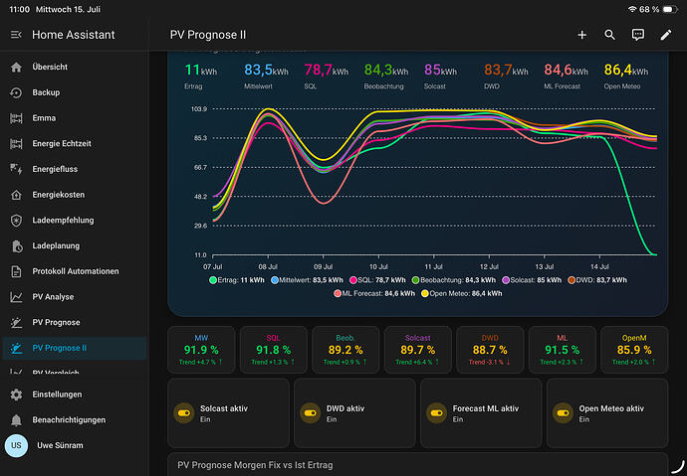Click the 08 Jul axis label

(x=268, y=266)
